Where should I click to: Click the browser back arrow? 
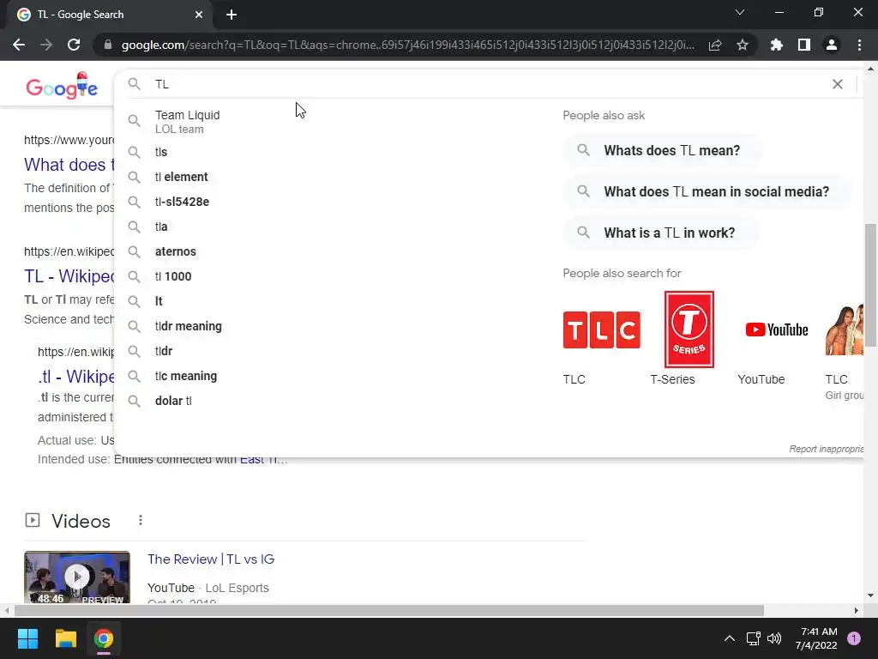(19, 45)
